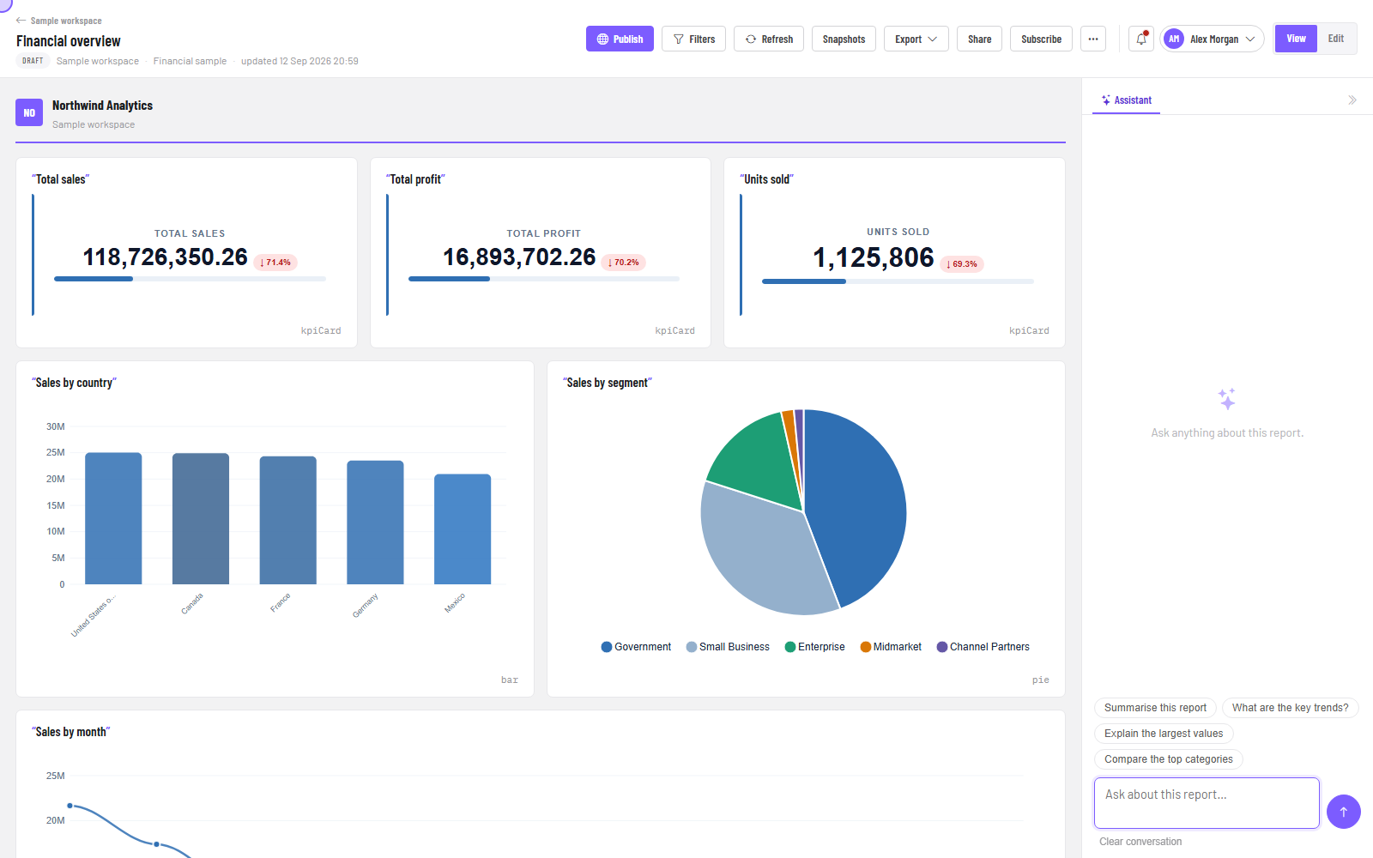The height and width of the screenshot is (858, 1373).
Task: Click the sparkle icon in Assistant panel
Action: pos(1227,399)
